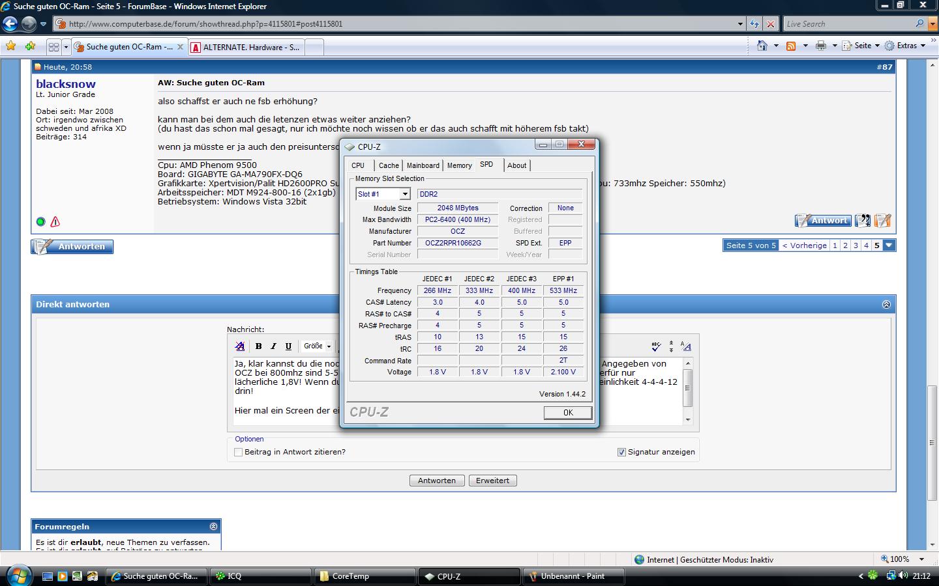This screenshot has width=939, height=586.
Task: Click the volume speaker tray icon
Action: tap(903, 576)
